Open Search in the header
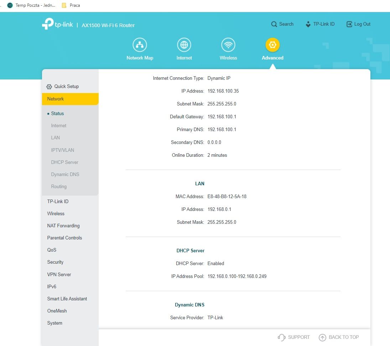Image resolution: width=390 pixels, height=346 pixels. click(x=286, y=24)
